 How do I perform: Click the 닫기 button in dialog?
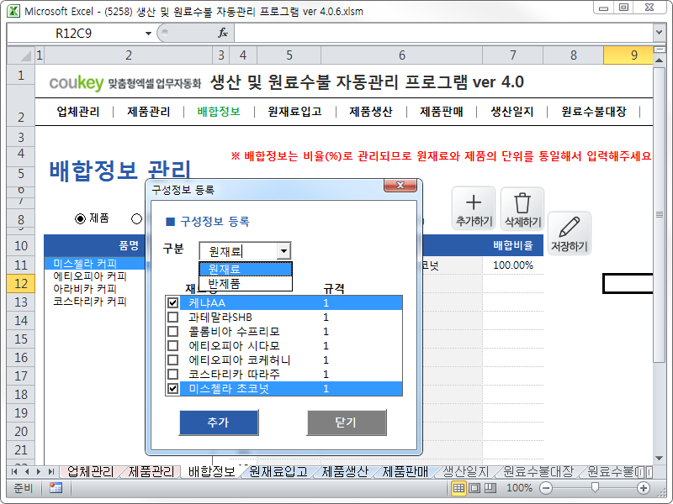347,423
